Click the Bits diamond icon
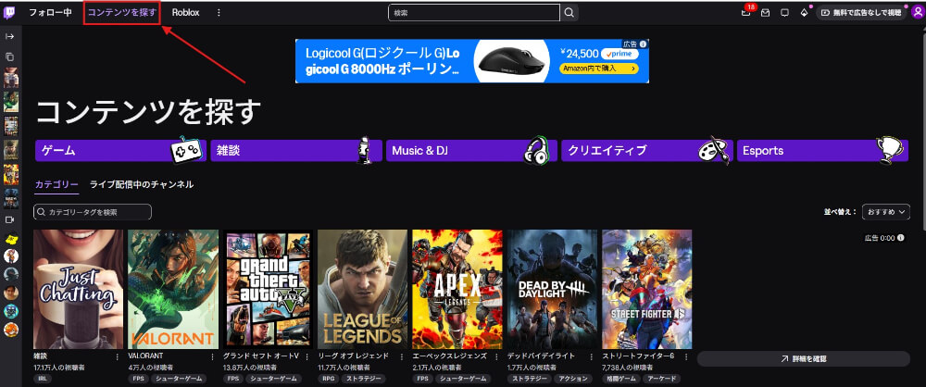Viewport: 926px width, 387px height. coord(804,13)
